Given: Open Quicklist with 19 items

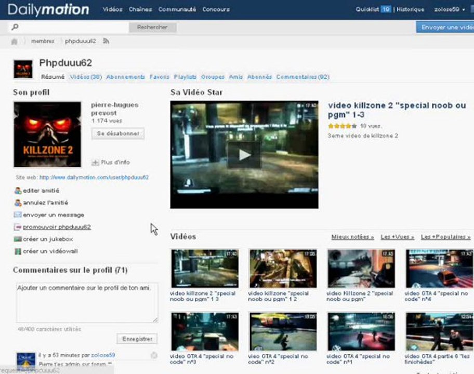Looking at the screenshot, I should tap(373, 9).
